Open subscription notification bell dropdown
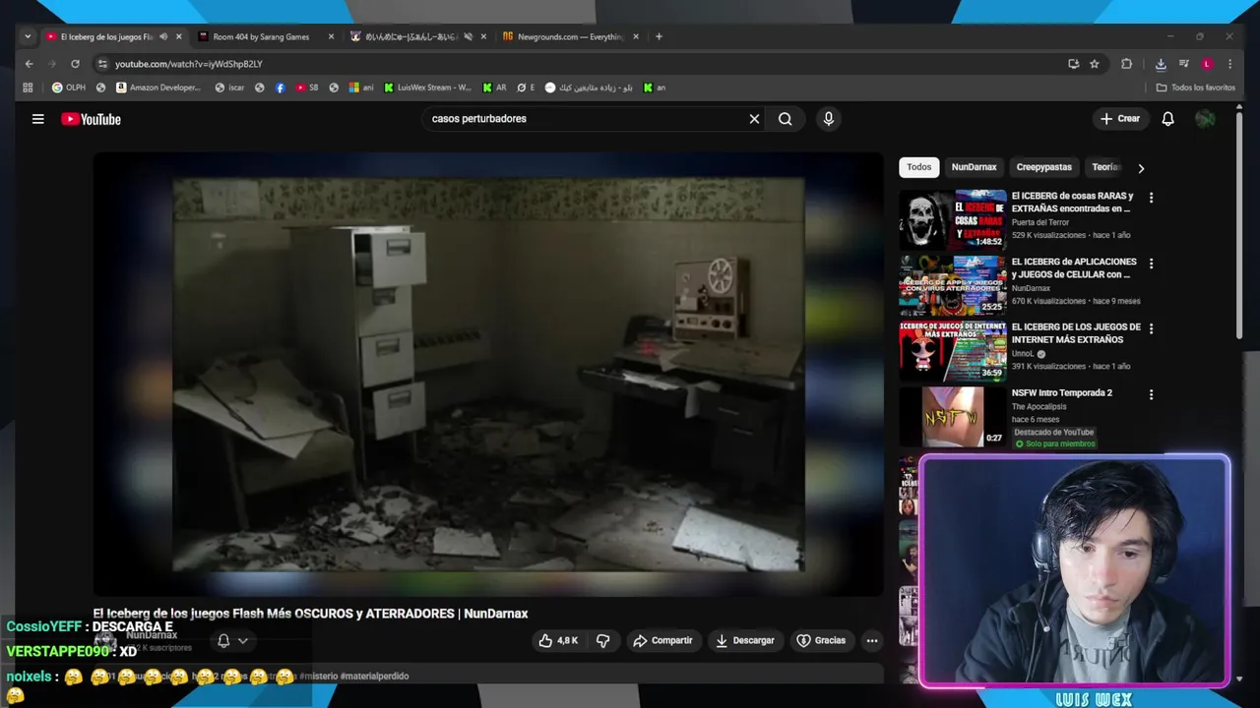Screen dimensions: 1260x708 [232, 640]
